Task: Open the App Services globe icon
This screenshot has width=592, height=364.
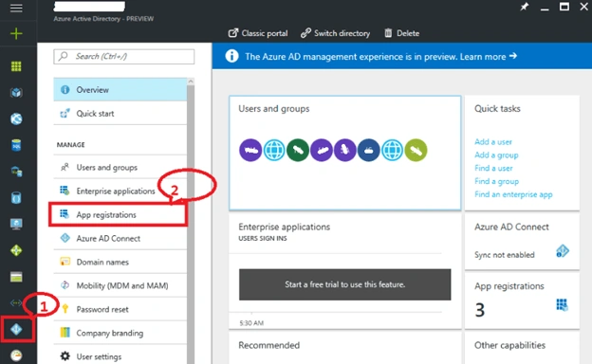Action: point(16,118)
